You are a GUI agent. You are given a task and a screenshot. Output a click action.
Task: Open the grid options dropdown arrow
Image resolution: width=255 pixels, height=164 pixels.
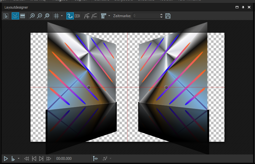coord(62,16)
